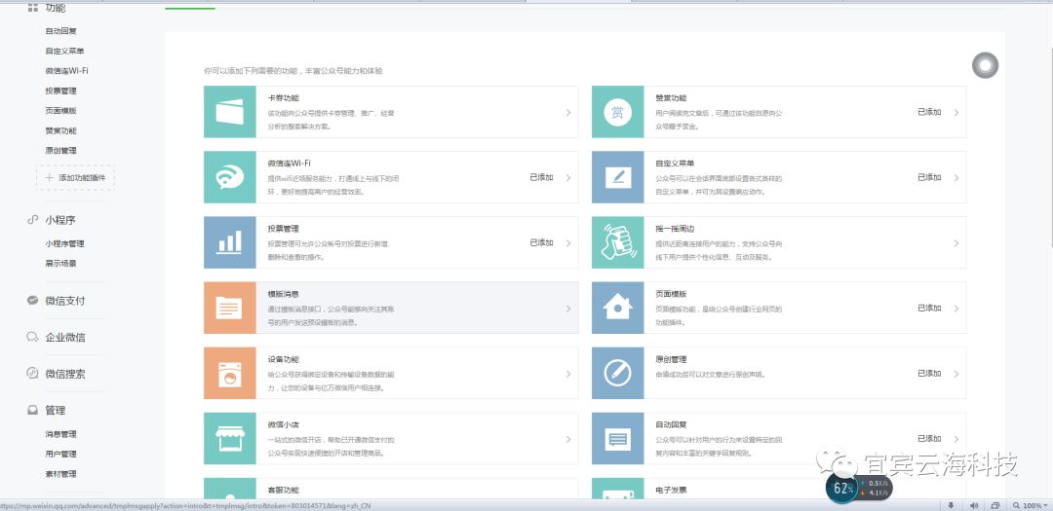Click the 原创管理 pen circle icon
This screenshot has width=1053, height=511.
tap(617, 373)
